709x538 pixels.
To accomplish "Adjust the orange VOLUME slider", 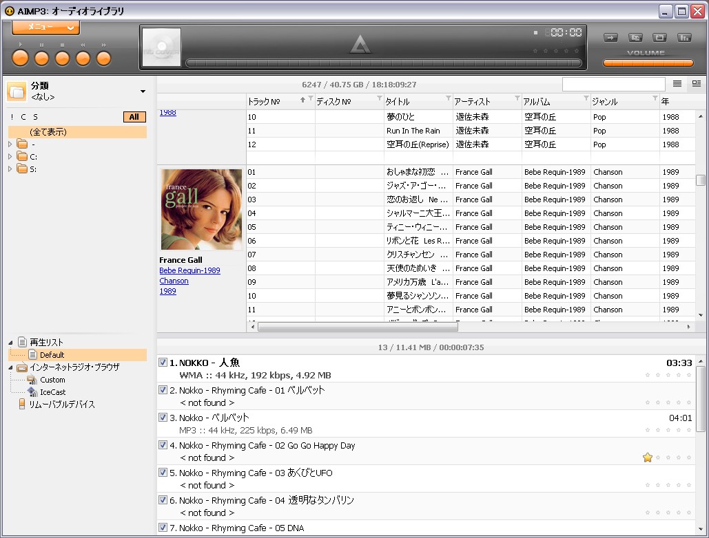I will tap(648, 63).
